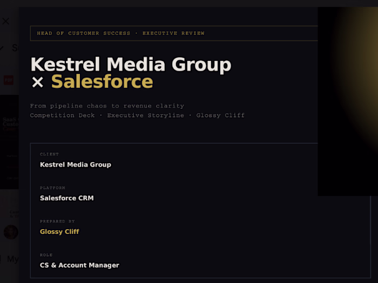Viewport: 378px width, 283px height.
Task: Click the CS & Account Manager role value
Action: coord(79,265)
